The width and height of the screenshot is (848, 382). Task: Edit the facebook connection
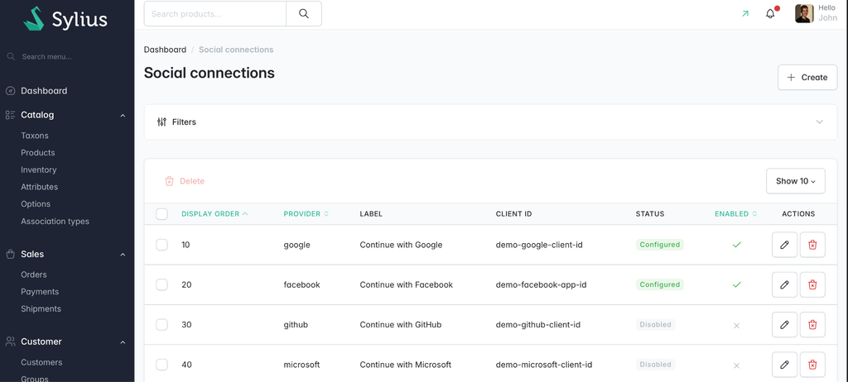pos(785,284)
